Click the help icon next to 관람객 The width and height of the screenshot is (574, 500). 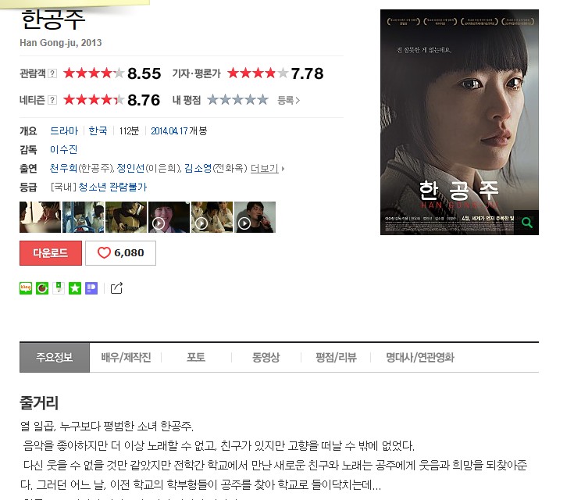52,73
